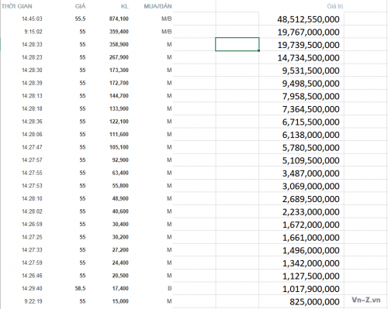Click the volume 122,100
The image size is (388, 309).
click(x=119, y=122)
